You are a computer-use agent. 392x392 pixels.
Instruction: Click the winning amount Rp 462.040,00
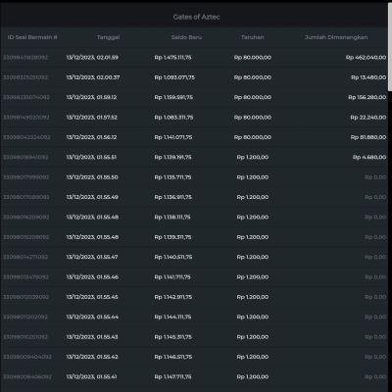[x=366, y=58]
